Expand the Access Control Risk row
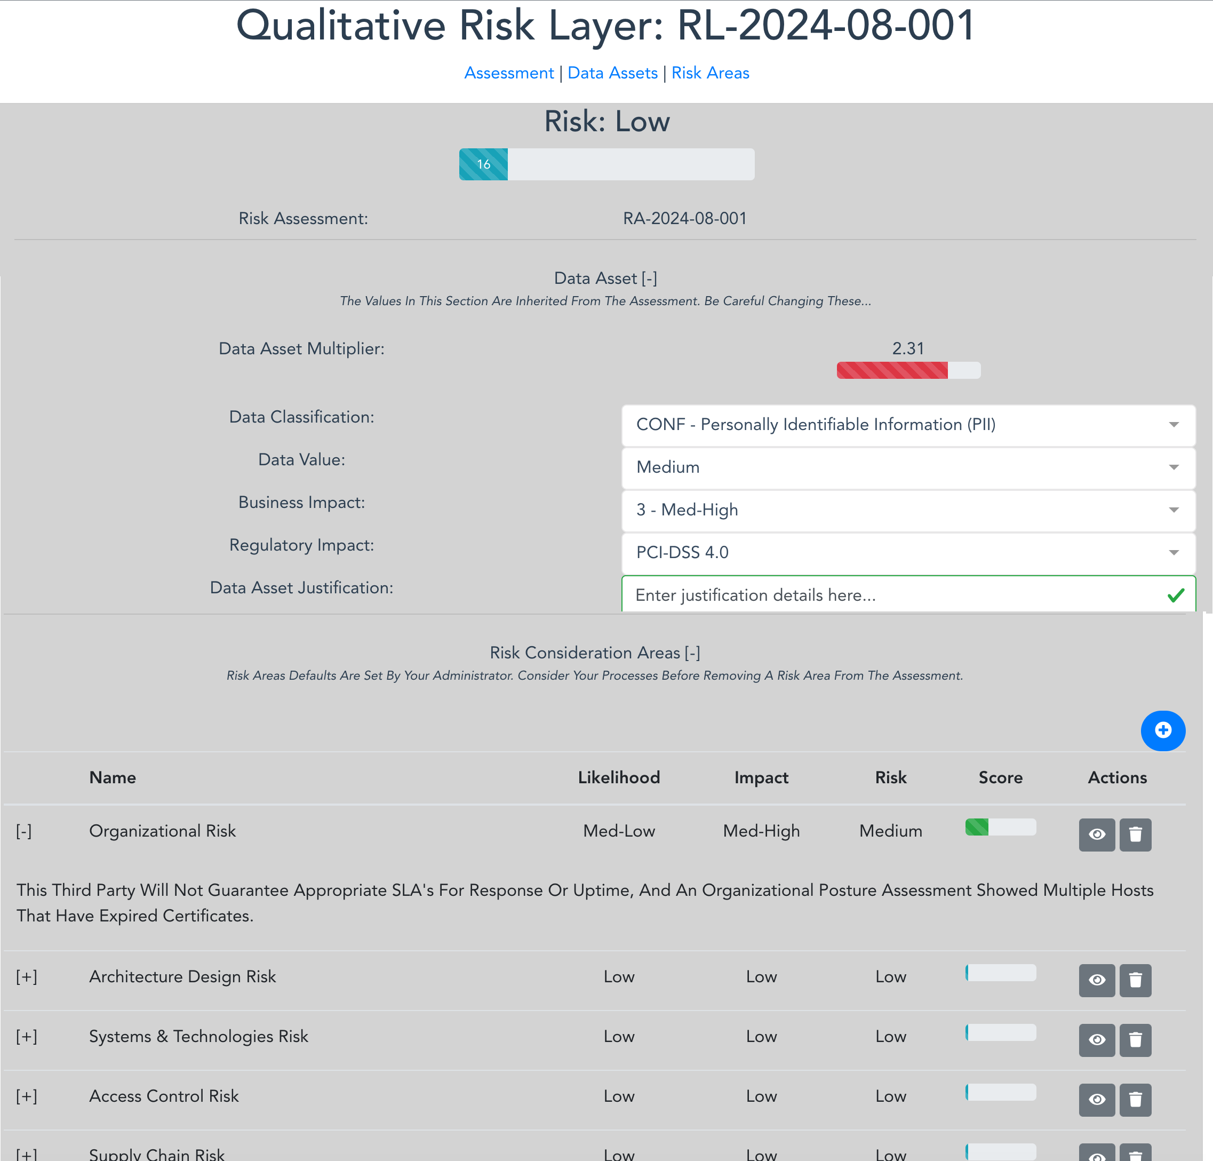1213x1161 pixels. click(27, 1096)
